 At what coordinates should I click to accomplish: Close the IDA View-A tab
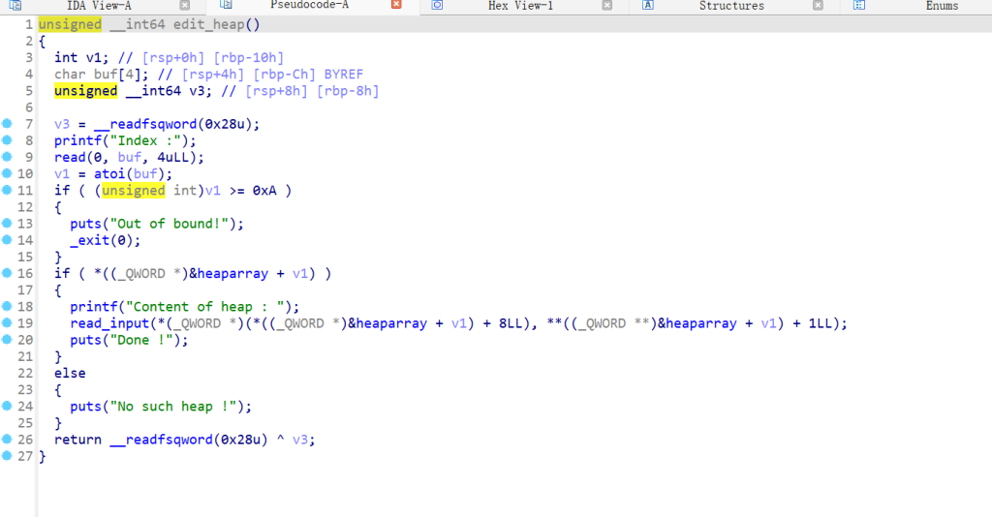click(x=184, y=6)
